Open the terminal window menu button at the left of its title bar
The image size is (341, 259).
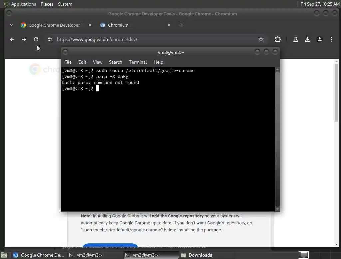click(65, 52)
